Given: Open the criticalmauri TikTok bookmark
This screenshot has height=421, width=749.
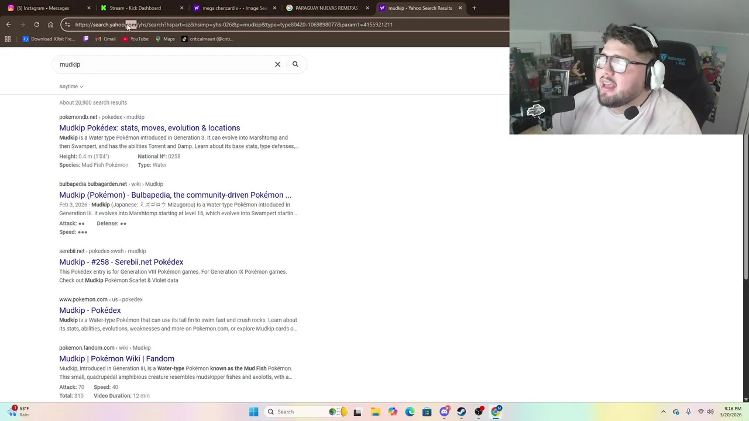Looking at the screenshot, I should tap(207, 39).
